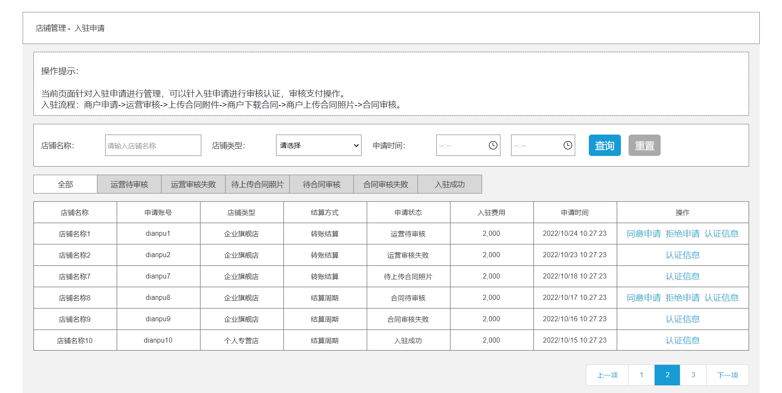This screenshot has height=393, width=782.
Task: Click account cell dianpu7
Action: click(x=158, y=276)
